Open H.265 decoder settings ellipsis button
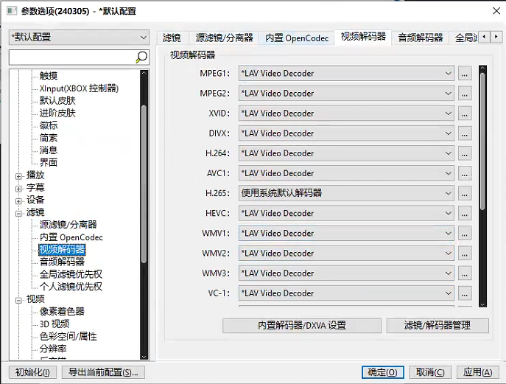This screenshot has height=384, width=506. [x=464, y=193]
